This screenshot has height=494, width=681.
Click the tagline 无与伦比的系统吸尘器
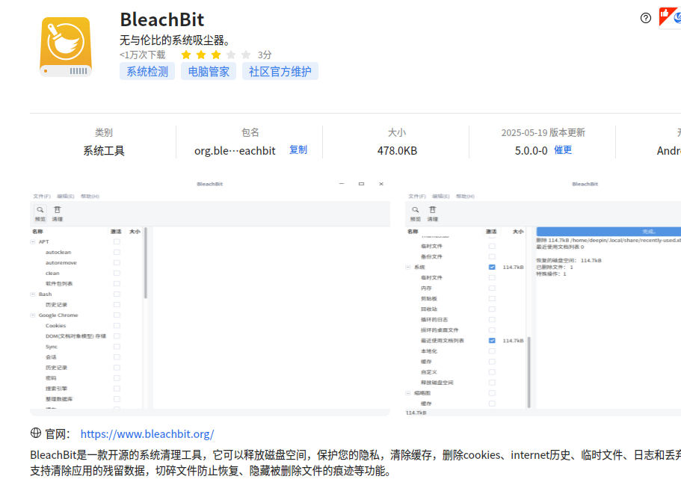(x=174, y=40)
